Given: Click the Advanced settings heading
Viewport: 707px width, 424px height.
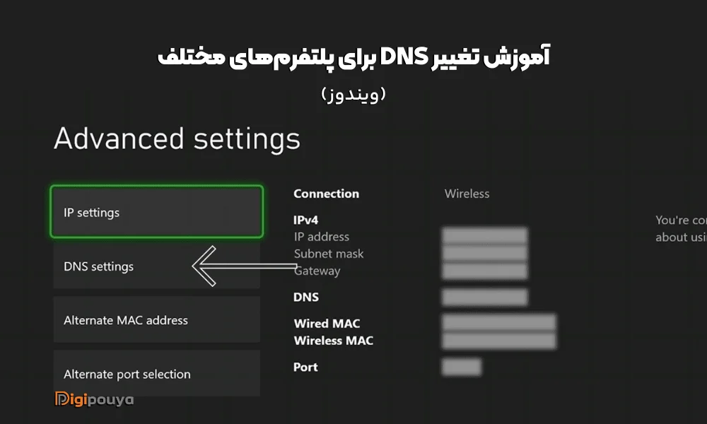Looking at the screenshot, I should pos(177,139).
